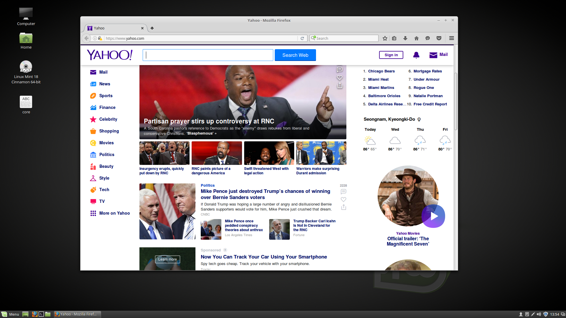Image resolution: width=566 pixels, height=318 pixels.
Task: Open the Hello chat bubble icon
Action: pyautogui.click(x=428, y=38)
